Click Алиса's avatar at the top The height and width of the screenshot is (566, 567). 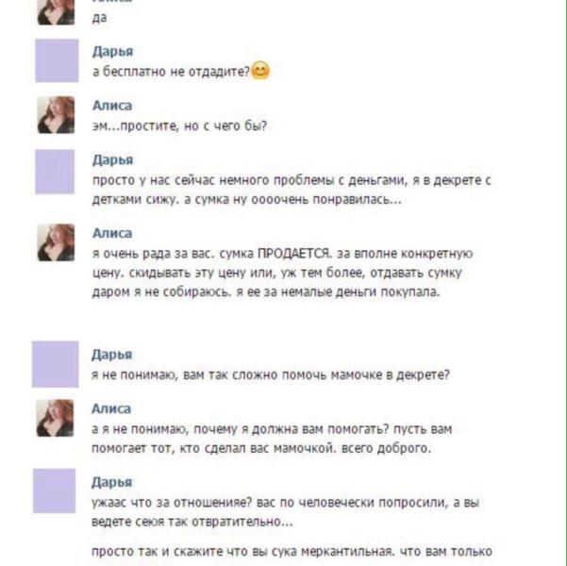[56, 12]
